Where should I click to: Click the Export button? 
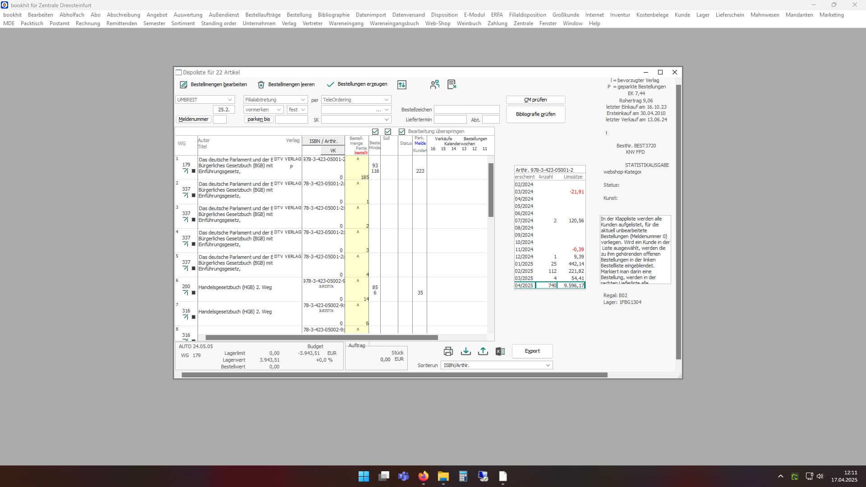[x=532, y=351]
